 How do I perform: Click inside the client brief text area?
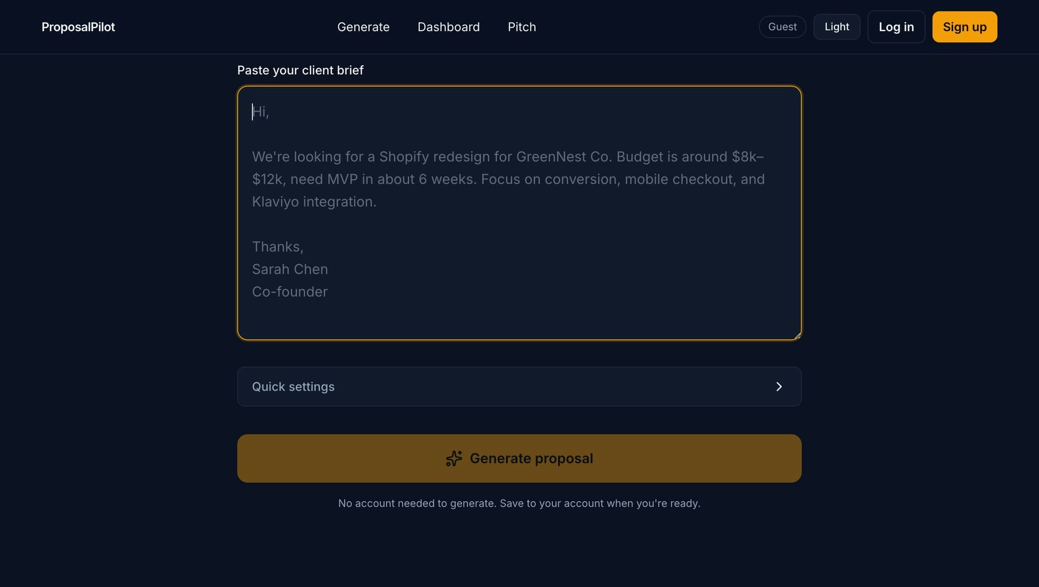(x=519, y=213)
